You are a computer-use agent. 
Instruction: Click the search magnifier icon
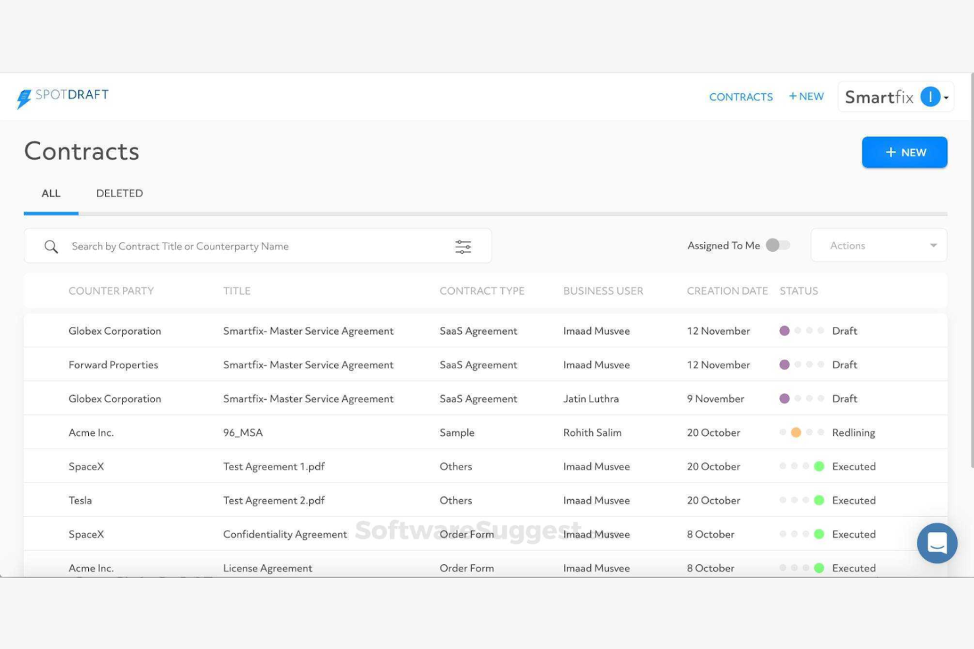coord(51,247)
